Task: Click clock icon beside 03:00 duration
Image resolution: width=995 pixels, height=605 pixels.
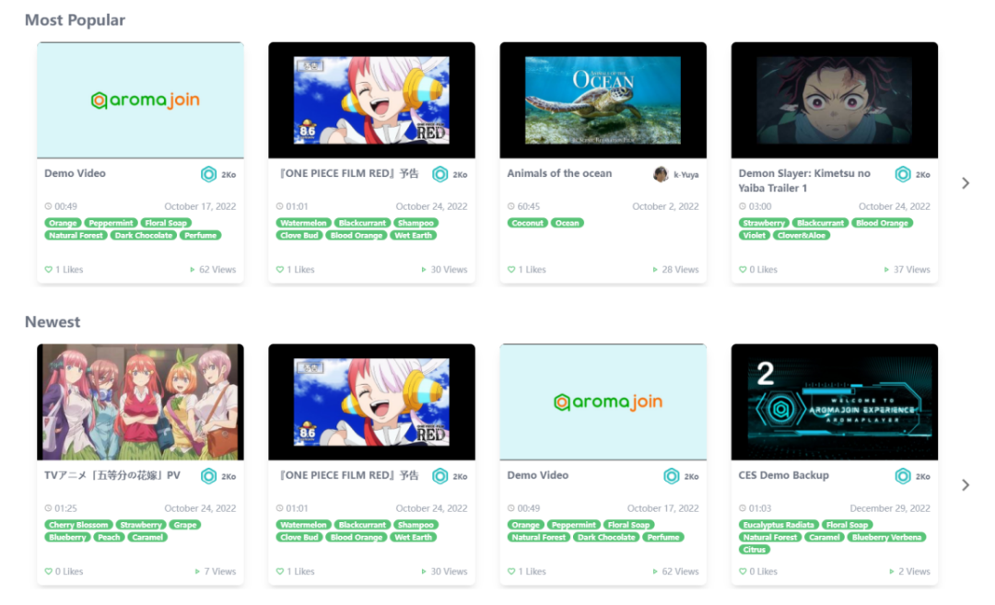Action: [x=743, y=206]
